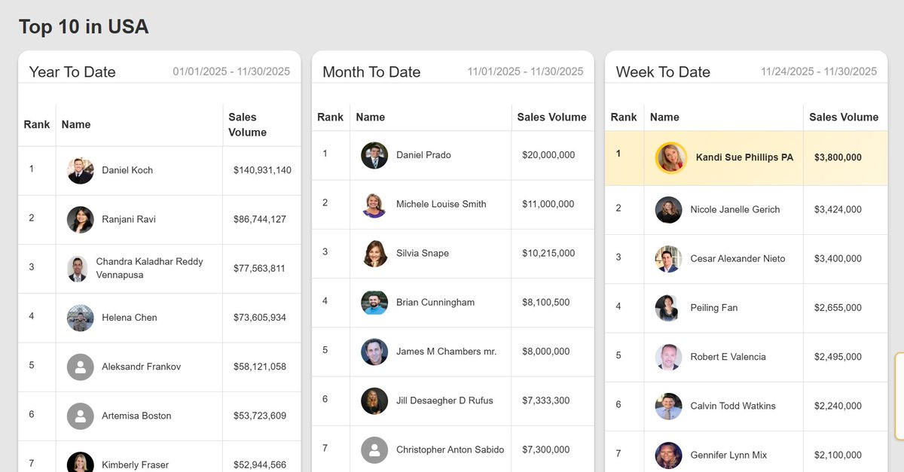Open Daniel Koch's profile photo
The width and height of the screenshot is (904, 472).
(x=80, y=171)
